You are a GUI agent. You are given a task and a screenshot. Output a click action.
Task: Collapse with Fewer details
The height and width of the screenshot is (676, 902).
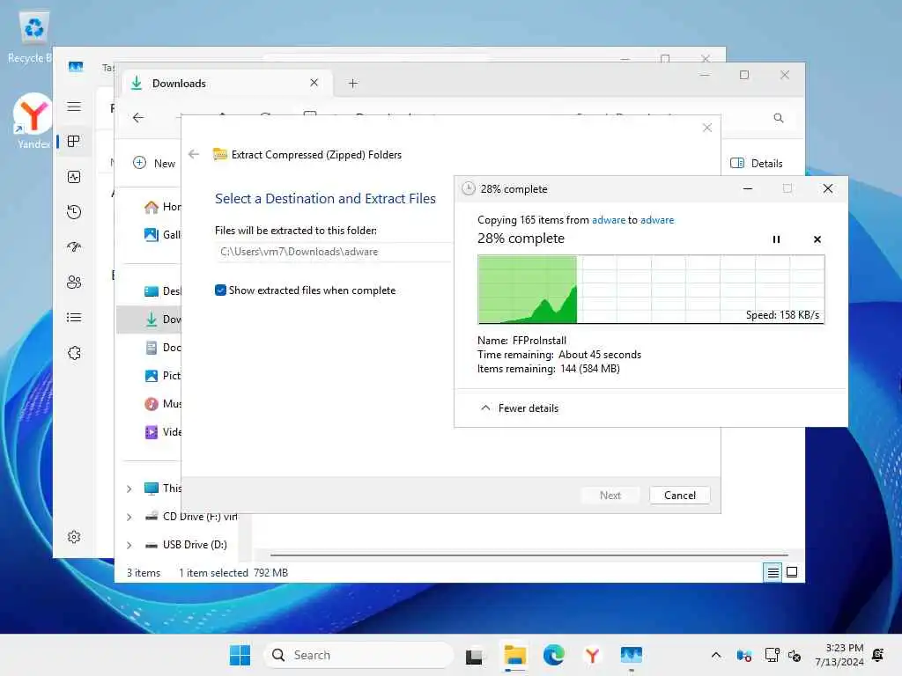[x=520, y=408]
